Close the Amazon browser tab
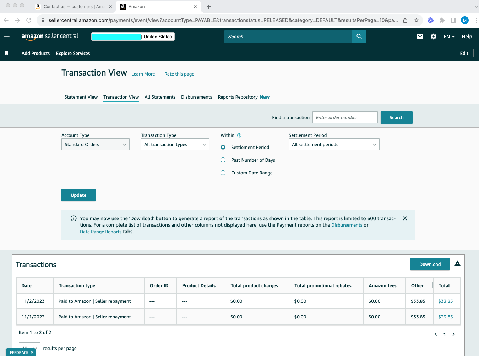Viewport: 479px width, 356px height. (195, 7)
